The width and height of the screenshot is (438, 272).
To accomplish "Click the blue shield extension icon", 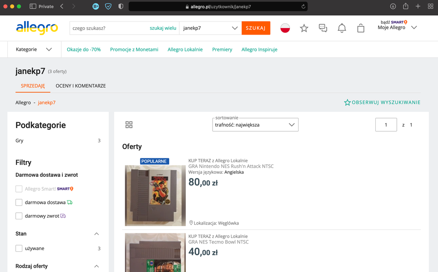I will 108,7.
